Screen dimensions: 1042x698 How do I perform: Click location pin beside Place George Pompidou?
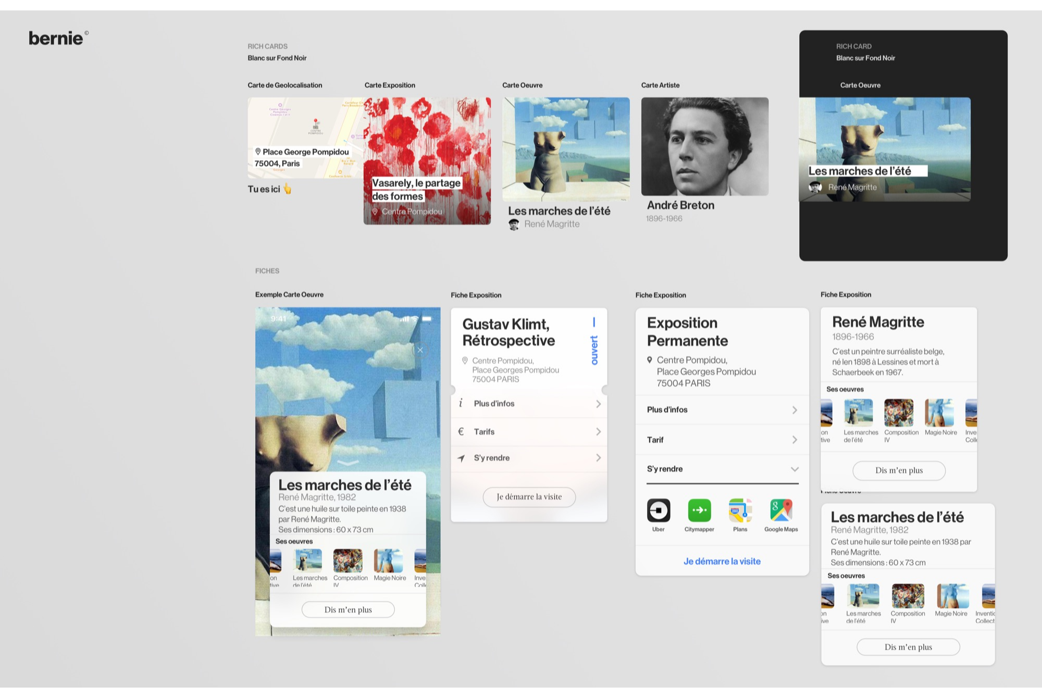pyautogui.click(x=258, y=152)
